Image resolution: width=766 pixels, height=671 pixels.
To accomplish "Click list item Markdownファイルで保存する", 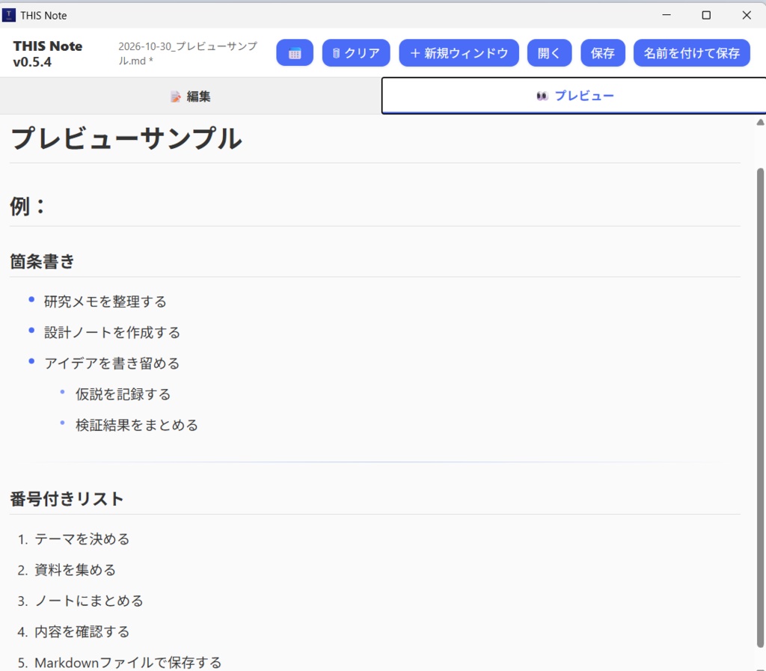I will [x=128, y=662].
